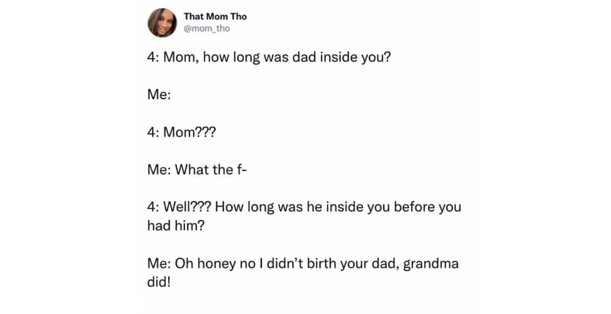Image resolution: width=611 pixels, height=314 pixels.
Task: Click the line "Mom, how long was dad inside you?"
Action: [x=276, y=57]
